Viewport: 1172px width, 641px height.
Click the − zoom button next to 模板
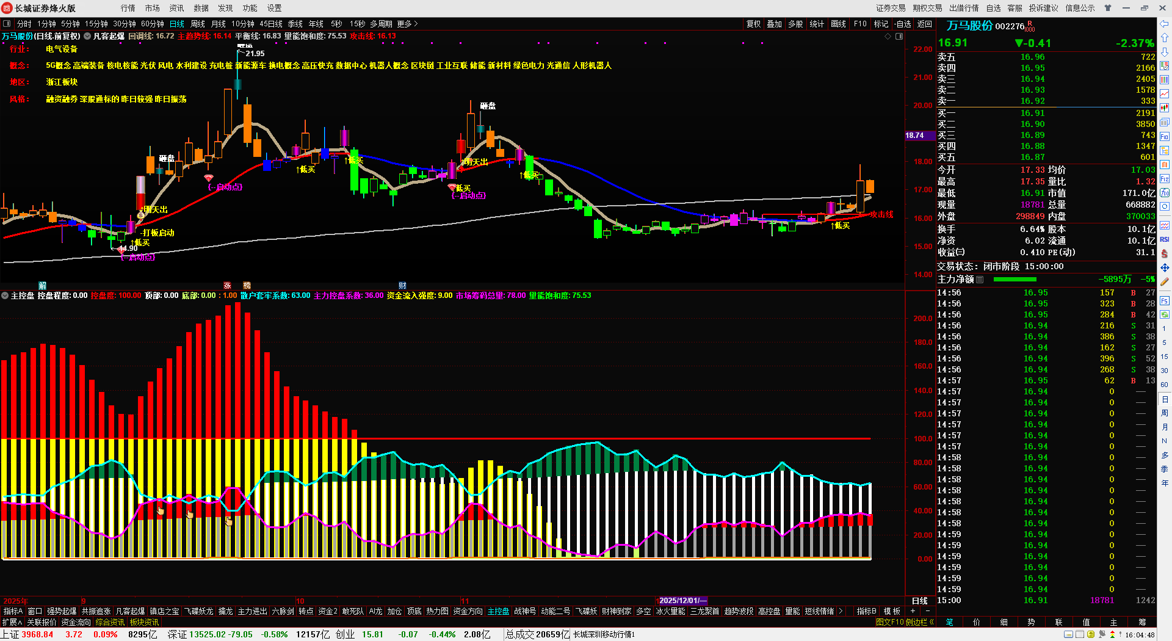tap(927, 611)
